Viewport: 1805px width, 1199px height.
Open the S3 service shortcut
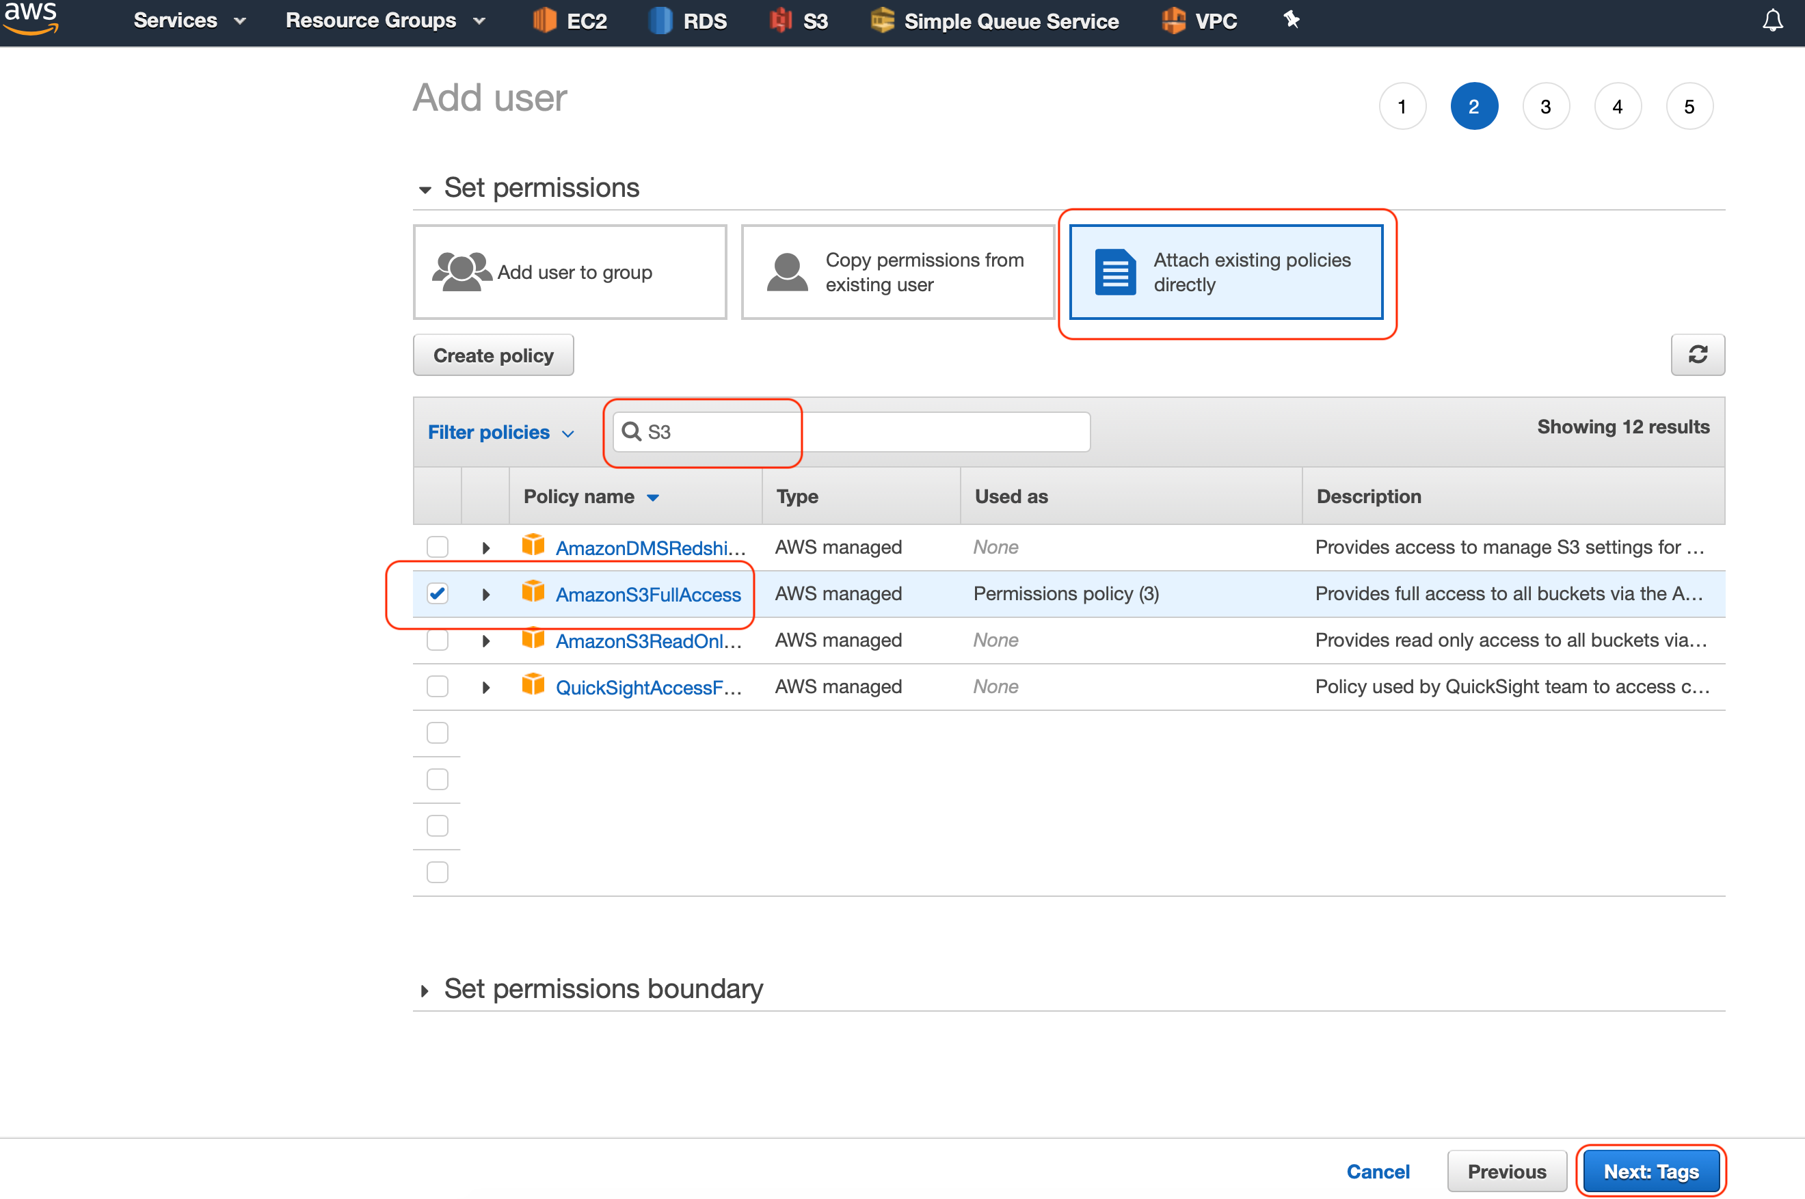(x=798, y=21)
